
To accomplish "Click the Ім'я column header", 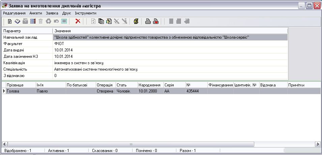I will (51, 85).
